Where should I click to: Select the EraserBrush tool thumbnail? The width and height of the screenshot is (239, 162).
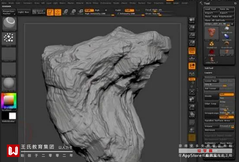(227, 45)
